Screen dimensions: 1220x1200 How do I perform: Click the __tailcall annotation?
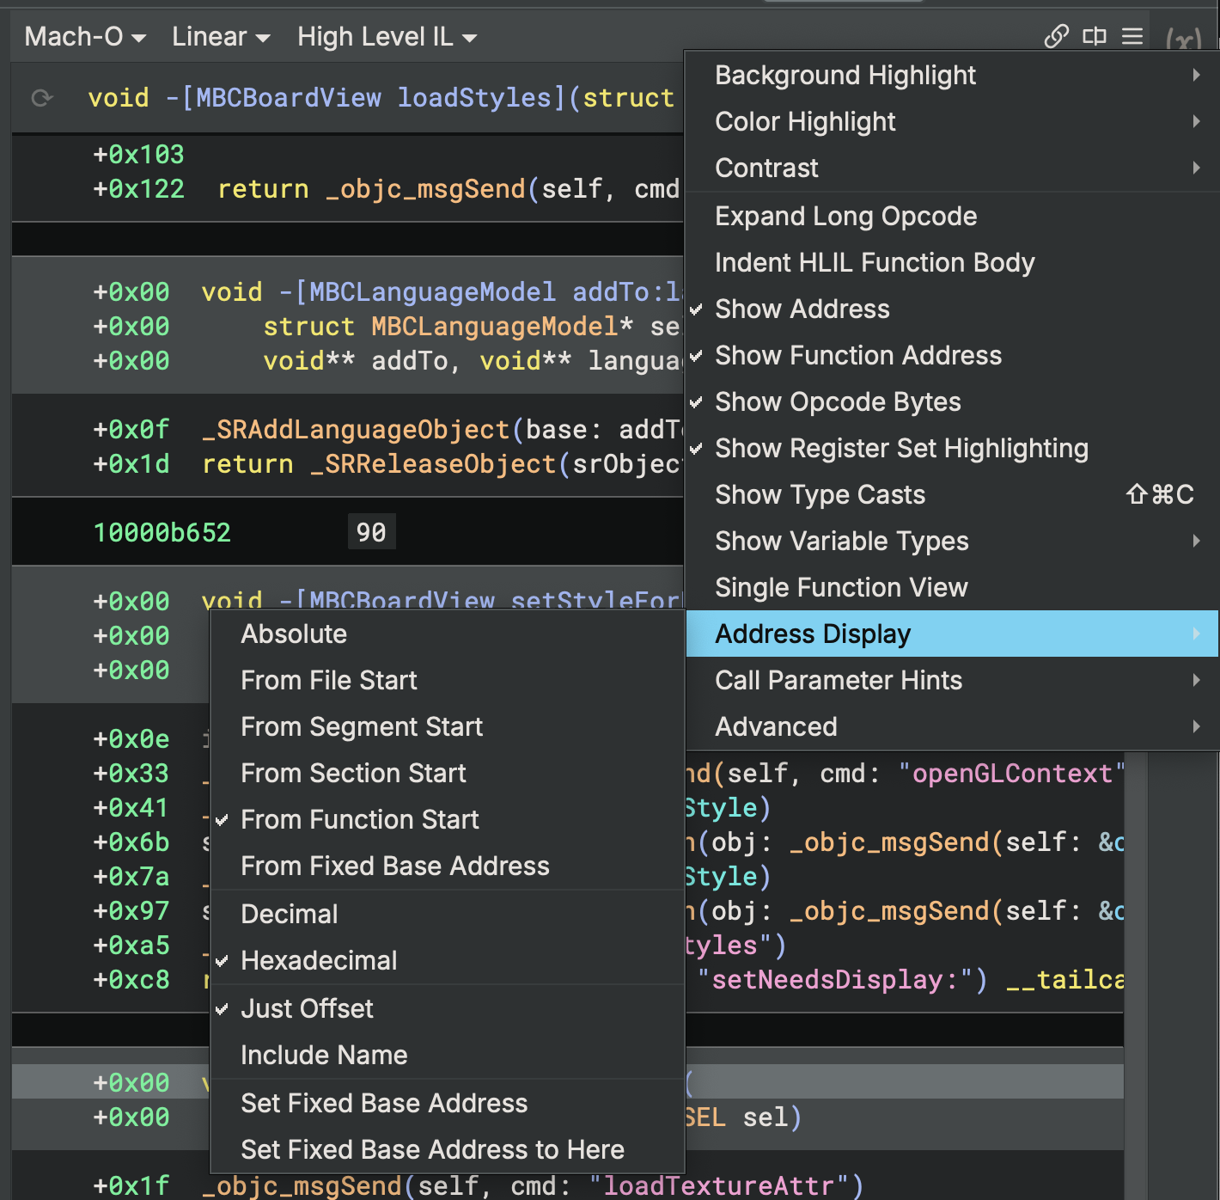(1064, 980)
